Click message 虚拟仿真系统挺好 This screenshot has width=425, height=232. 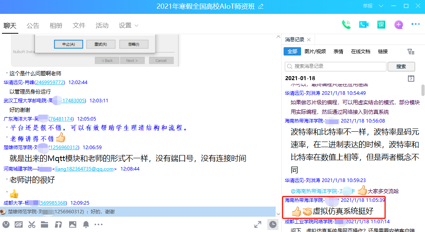click(343, 211)
